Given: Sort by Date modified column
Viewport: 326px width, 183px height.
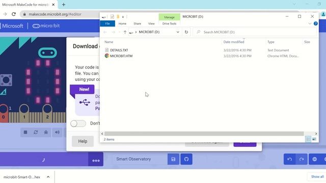Looking at the screenshot, I should pos(234,42).
